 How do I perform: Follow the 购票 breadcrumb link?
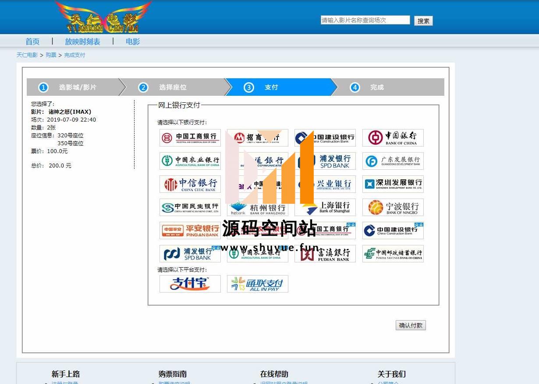point(51,55)
